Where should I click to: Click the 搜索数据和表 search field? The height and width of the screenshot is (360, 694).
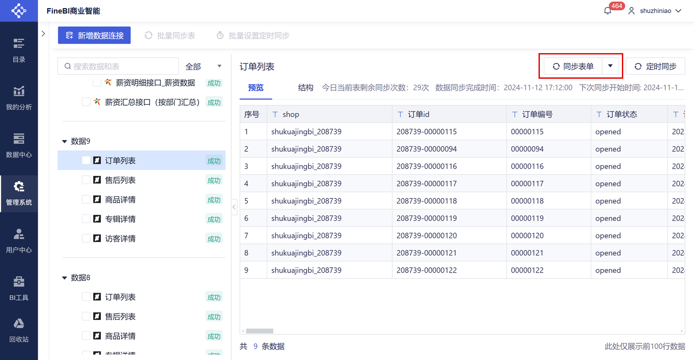pyautogui.click(x=123, y=66)
